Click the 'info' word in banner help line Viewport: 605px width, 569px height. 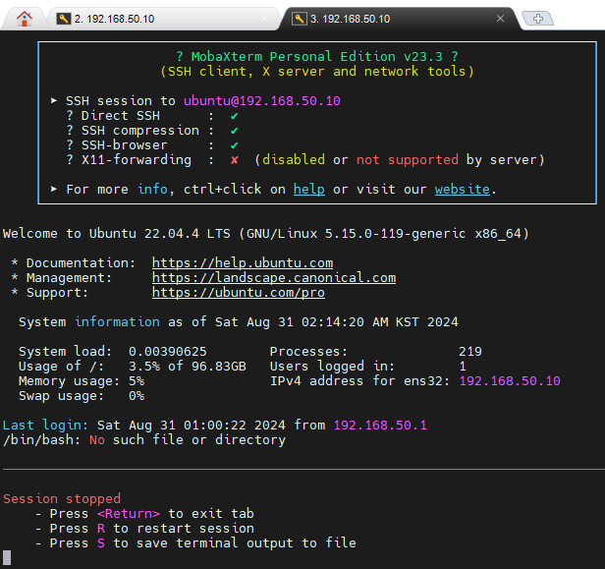152,190
